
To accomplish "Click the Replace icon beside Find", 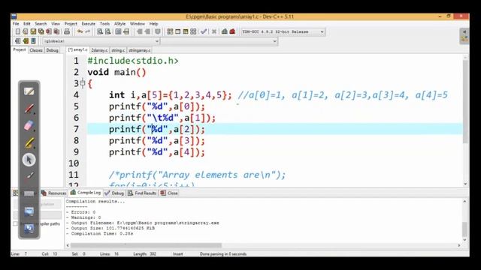I will [x=107, y=31].
